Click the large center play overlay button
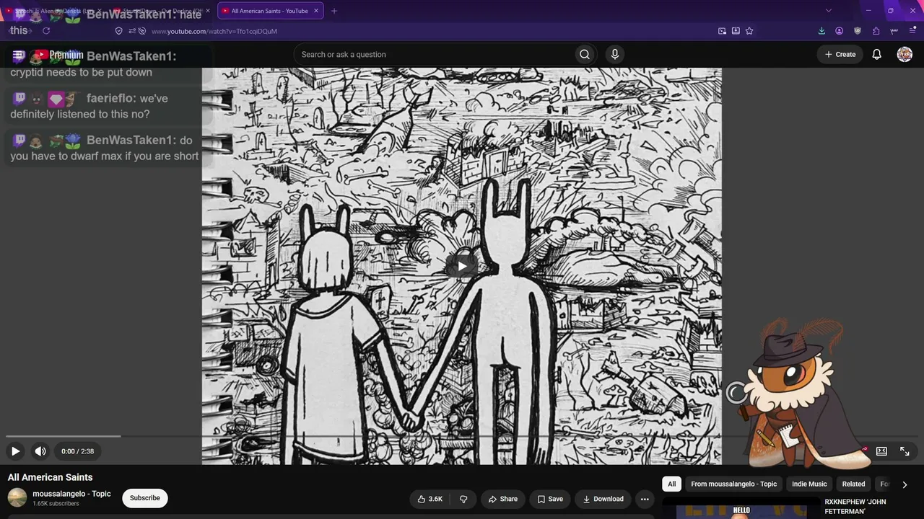 [x=462, y=266]
